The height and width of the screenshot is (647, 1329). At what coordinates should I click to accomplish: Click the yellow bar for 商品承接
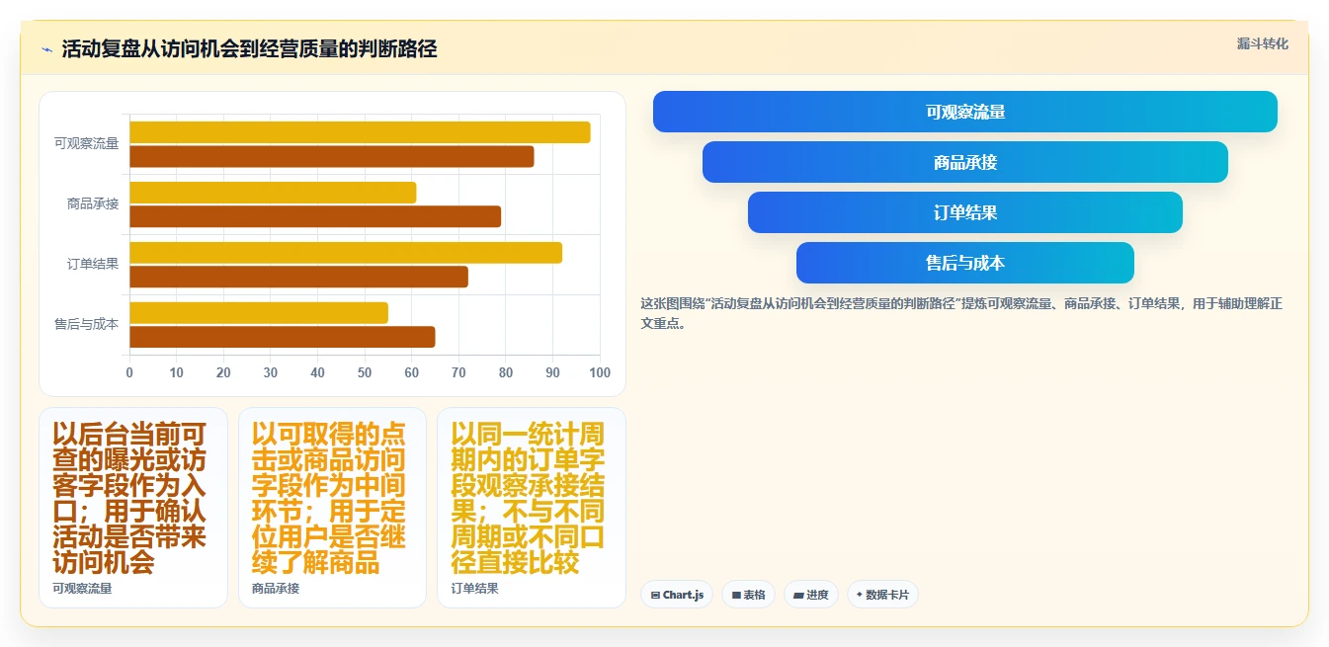[x=273, y=193]
